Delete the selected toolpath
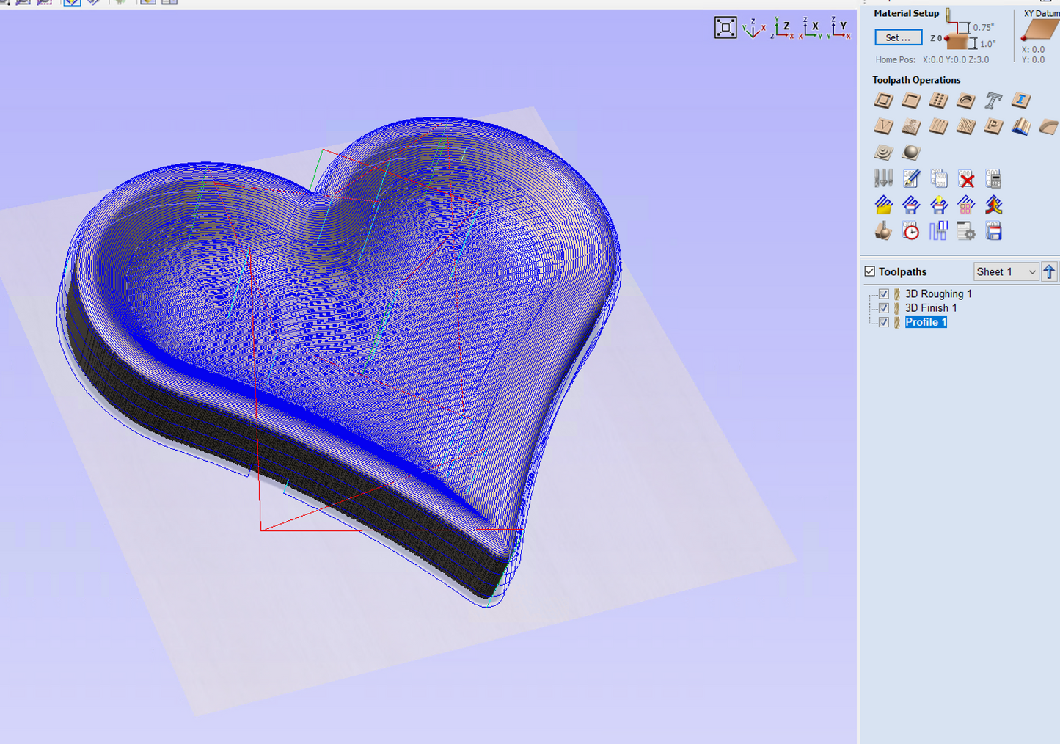The width and height of the screenshot is (1060, 744). coord(965,178)
